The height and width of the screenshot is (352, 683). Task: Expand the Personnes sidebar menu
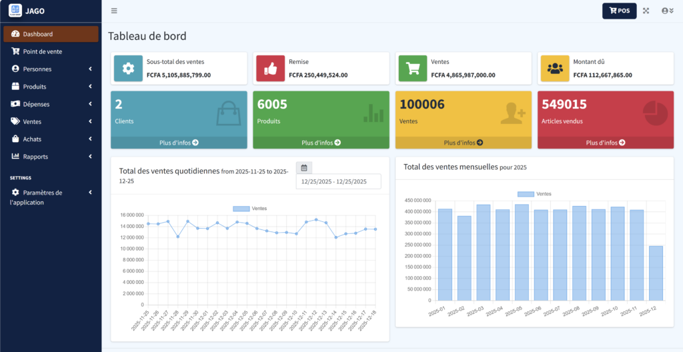[51, 69]
